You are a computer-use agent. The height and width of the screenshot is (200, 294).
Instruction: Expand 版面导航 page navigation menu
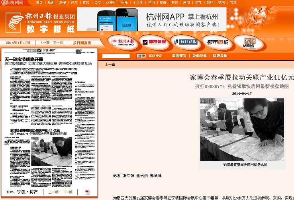pos(198,56)
